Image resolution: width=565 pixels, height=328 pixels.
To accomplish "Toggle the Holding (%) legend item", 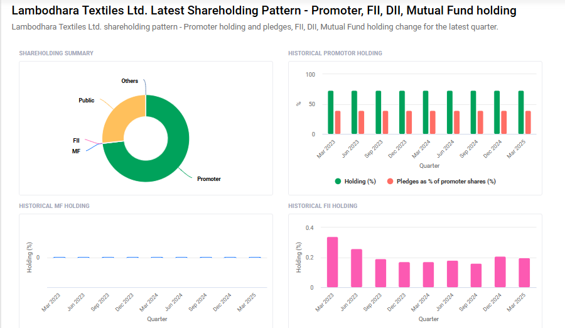I will tap(355, 182).
